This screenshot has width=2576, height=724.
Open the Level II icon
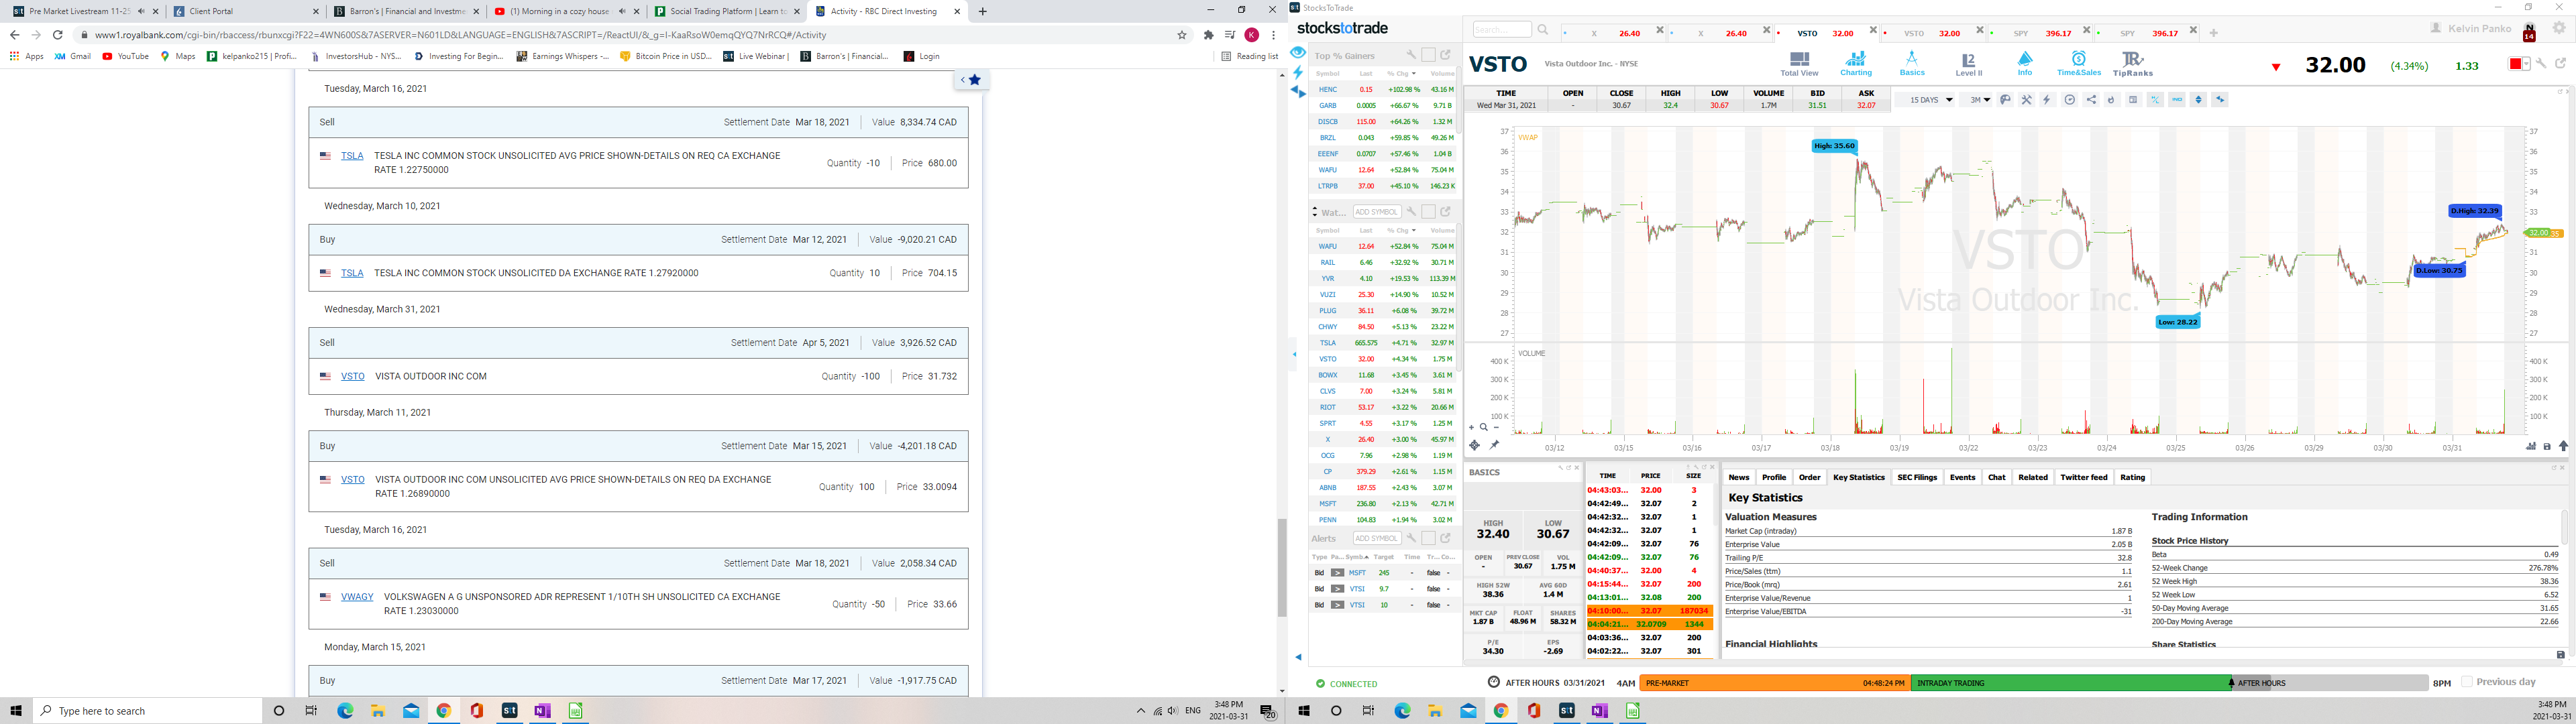pos(1968,63)
